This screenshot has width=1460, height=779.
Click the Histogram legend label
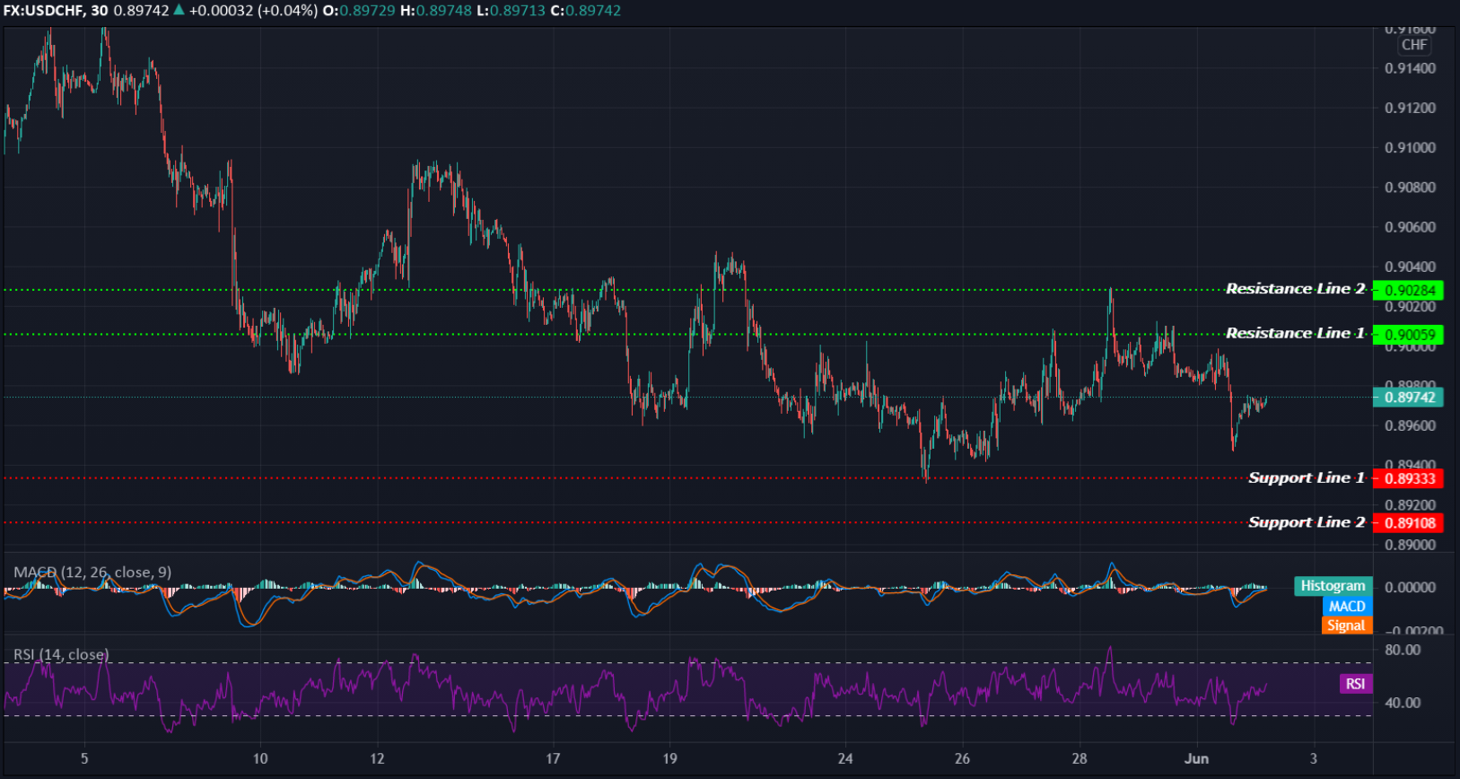click(x=1333, y=586)
